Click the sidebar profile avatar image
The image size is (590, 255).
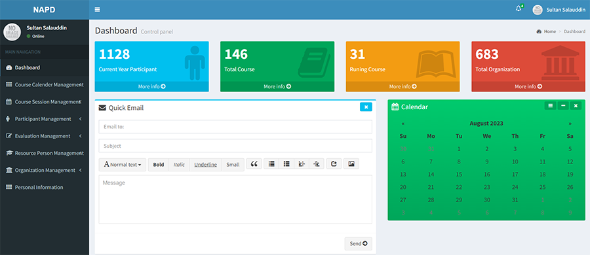coord(12,32)
